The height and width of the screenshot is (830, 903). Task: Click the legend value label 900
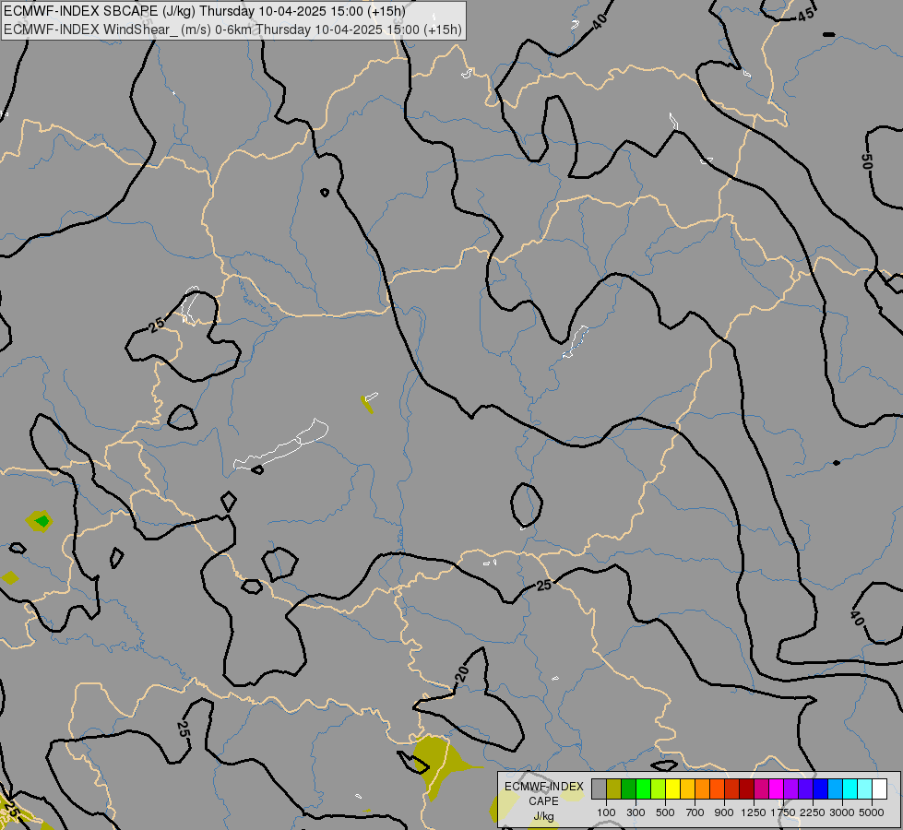pyautogui.click(x=724, y=812)
